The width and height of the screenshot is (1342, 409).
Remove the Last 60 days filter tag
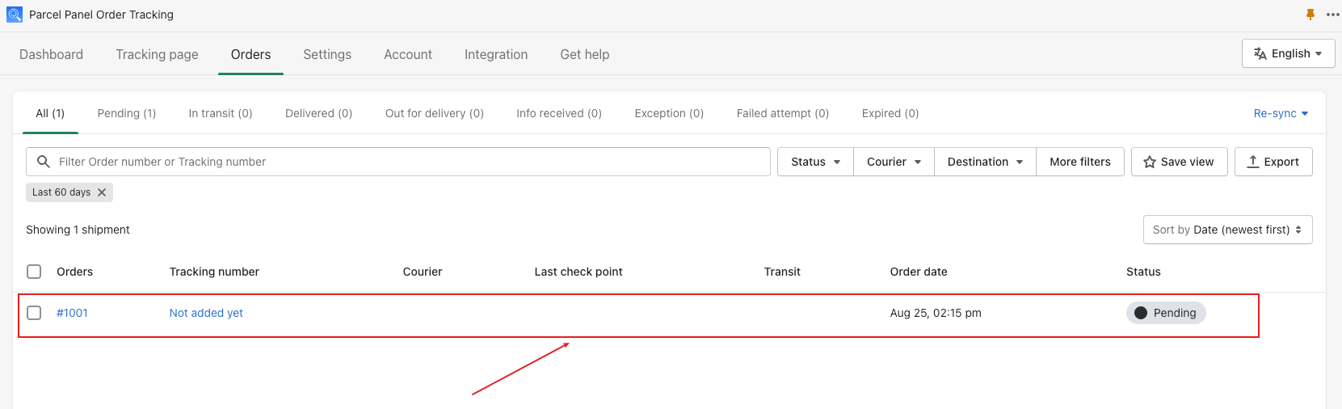click(102, 192)
